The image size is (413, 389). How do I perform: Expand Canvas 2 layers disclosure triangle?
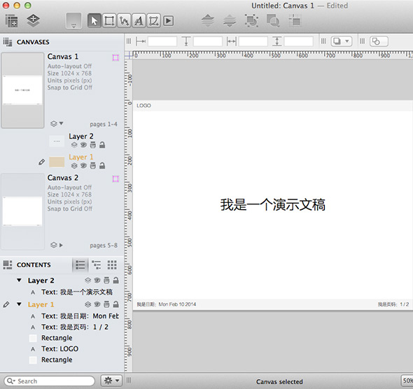tap(61, 245)
